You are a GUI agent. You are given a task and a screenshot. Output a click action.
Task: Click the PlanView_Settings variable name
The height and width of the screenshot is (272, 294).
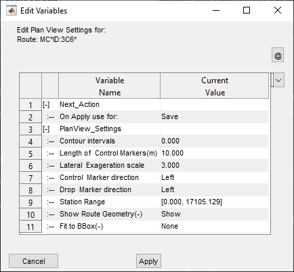pos(109,129)
